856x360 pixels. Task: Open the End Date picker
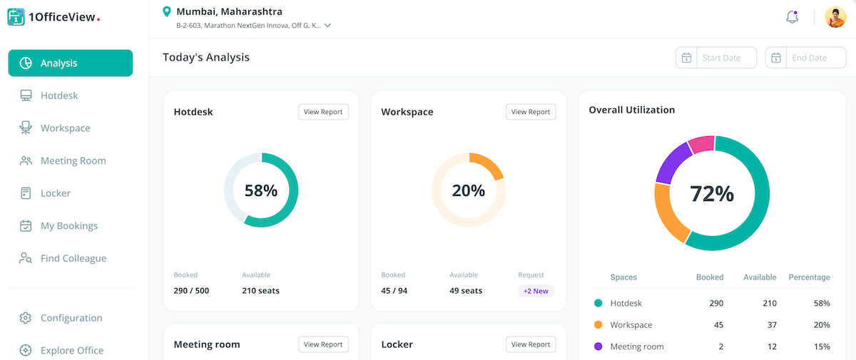(x=805, y=58)
